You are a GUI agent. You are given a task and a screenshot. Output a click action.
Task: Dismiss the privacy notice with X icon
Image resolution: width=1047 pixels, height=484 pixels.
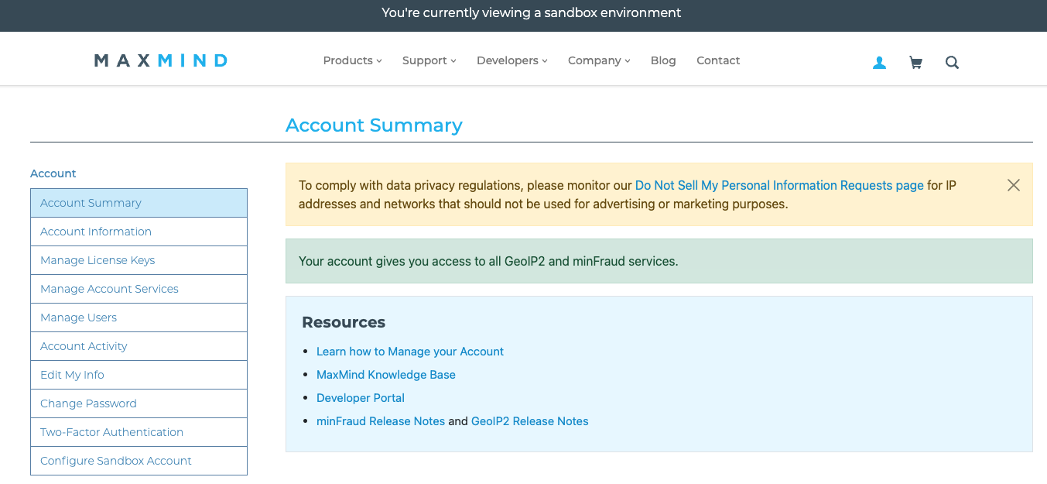(1013, 185)
